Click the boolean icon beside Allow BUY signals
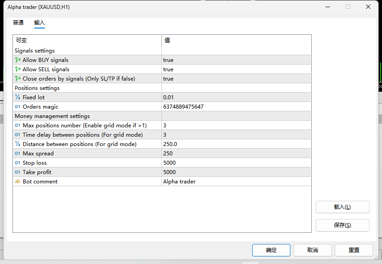This screenshot has height=264, width=382. click(17, 60)
